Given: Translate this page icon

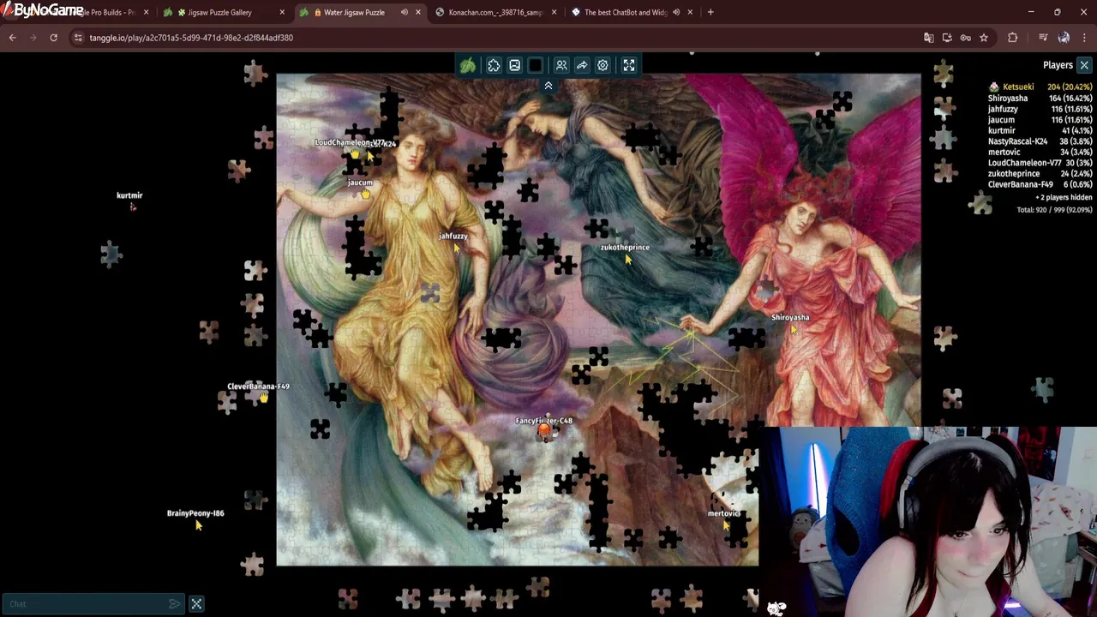Looking at the screenshot, I should coord(928,38).
